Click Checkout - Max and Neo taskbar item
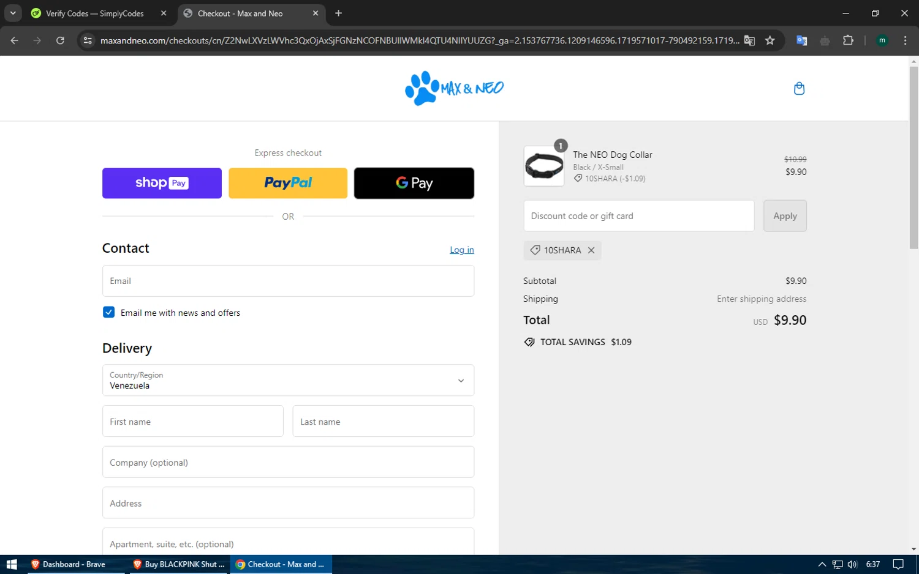The width and height of the screenshot is (919, 574). click(x=281, y=564)
